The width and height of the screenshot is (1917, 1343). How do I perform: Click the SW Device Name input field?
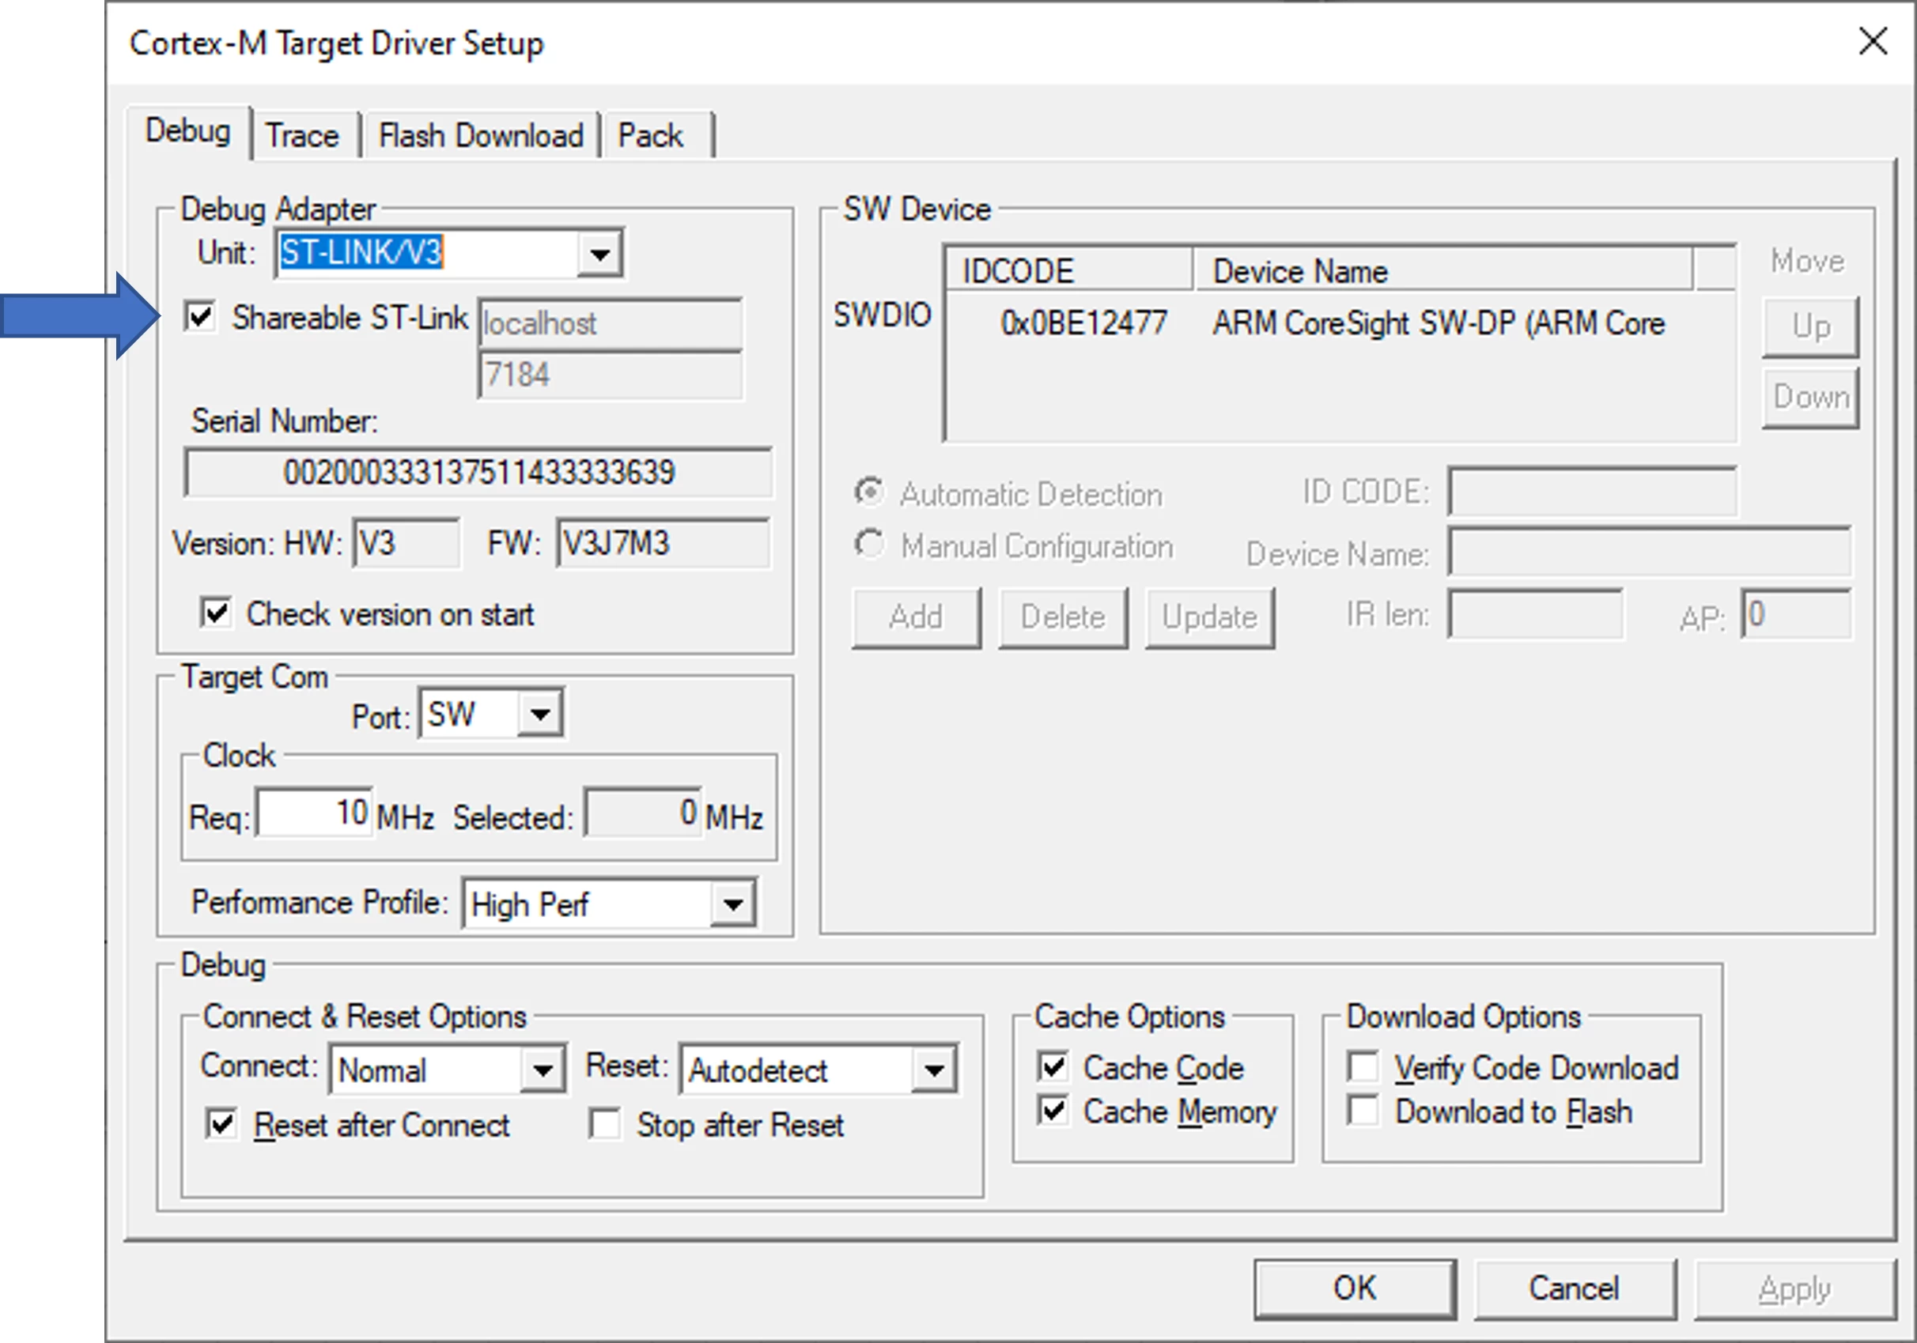[1649, 551]
